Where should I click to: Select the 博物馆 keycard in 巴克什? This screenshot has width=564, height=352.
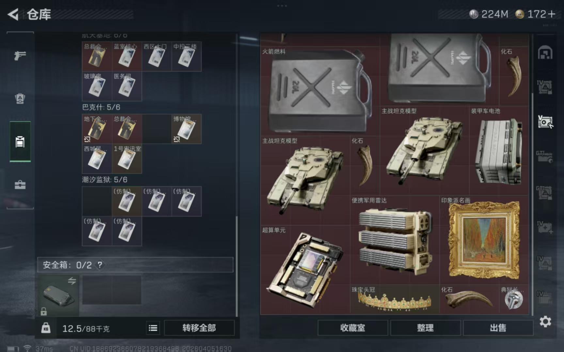[x=186, y=129]
